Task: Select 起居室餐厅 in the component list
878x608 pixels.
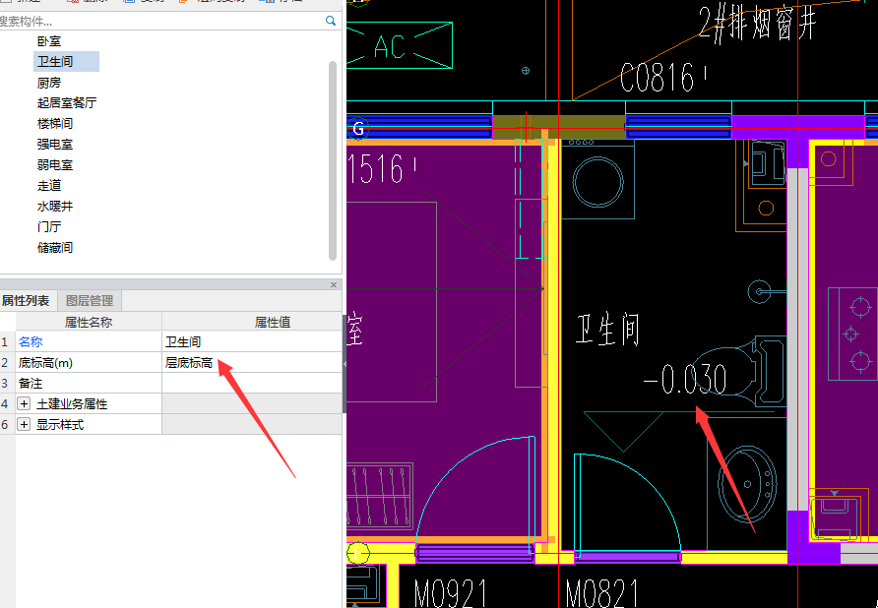Action: [x=67, y=103]
